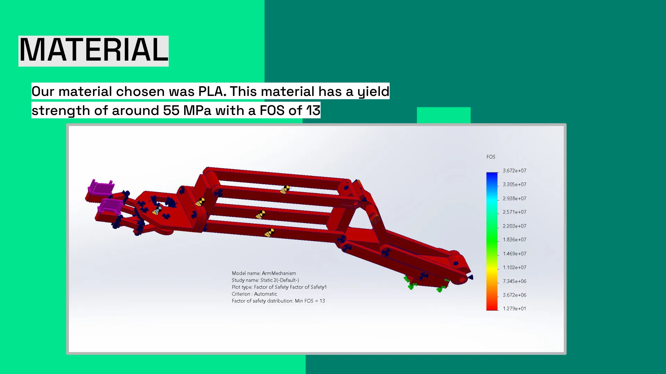Click the legend value 7.345e+06

click(514, 281)
